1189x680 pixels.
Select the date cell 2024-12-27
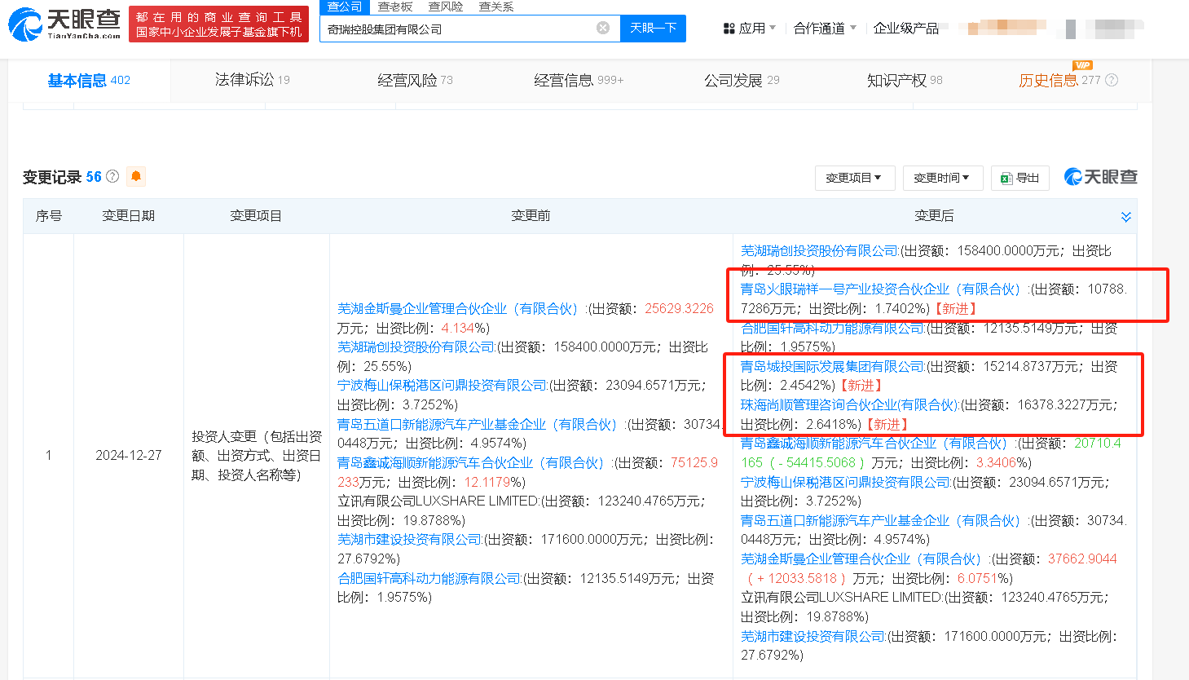pos(129,456)
